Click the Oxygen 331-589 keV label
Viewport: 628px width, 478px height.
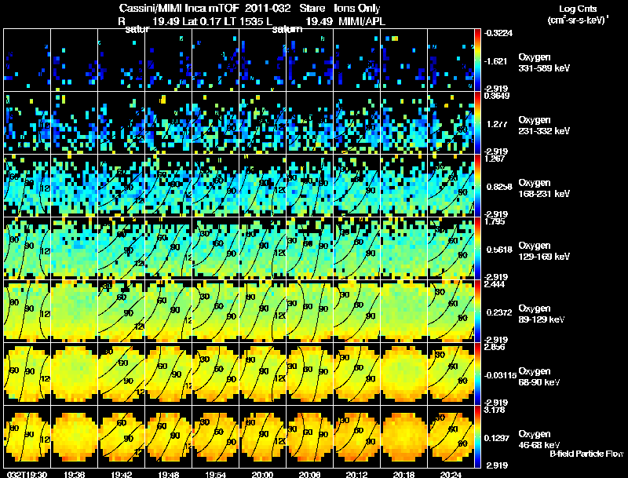544,63
